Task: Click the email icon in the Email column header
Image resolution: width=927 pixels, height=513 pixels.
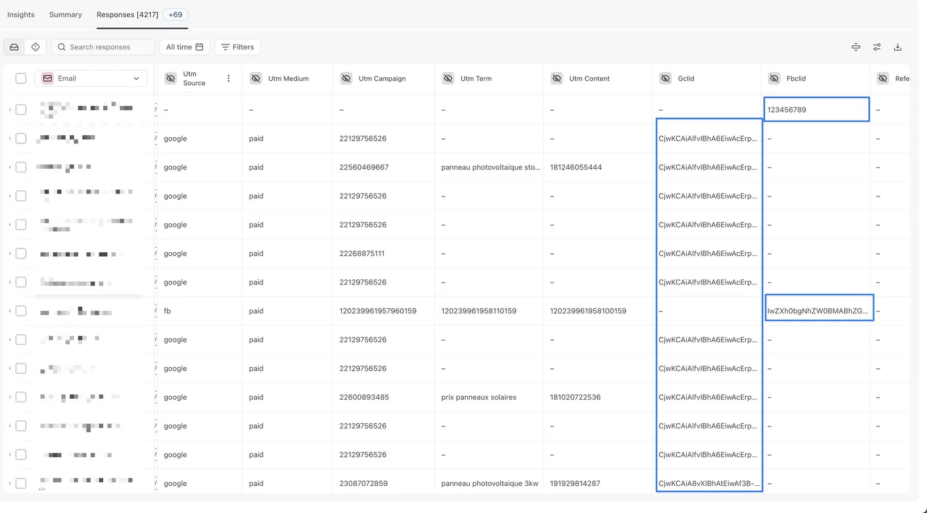Action: [x=47, y=78]
